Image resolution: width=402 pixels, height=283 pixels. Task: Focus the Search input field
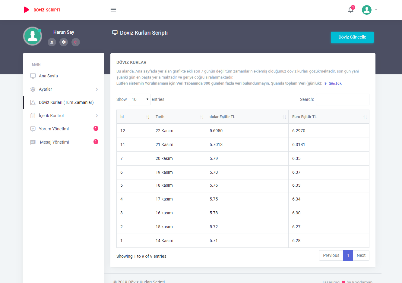click(343, 99)
